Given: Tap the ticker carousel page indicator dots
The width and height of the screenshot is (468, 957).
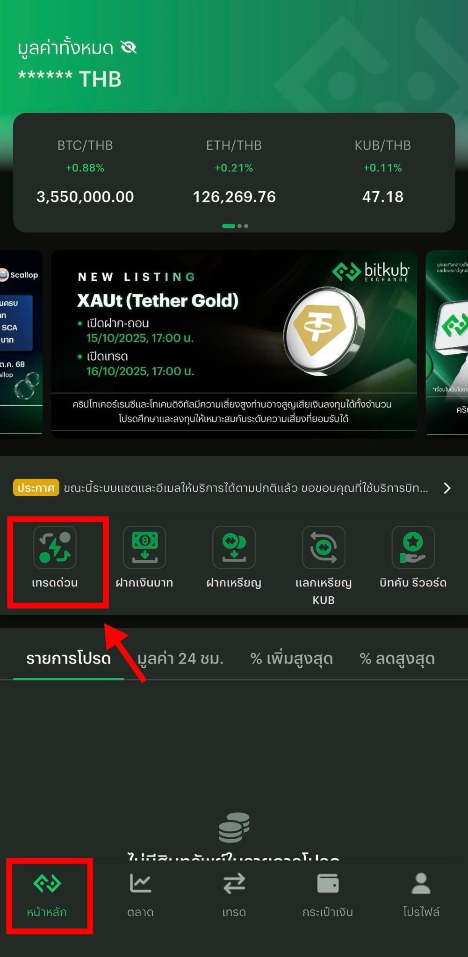Looking at the screenshot, I should pos(235,226).
